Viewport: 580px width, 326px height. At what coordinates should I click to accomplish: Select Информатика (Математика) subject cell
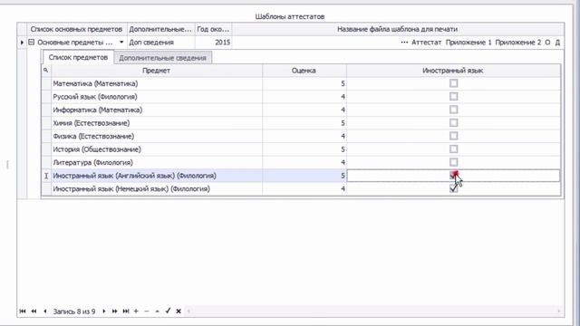(157, 110)
